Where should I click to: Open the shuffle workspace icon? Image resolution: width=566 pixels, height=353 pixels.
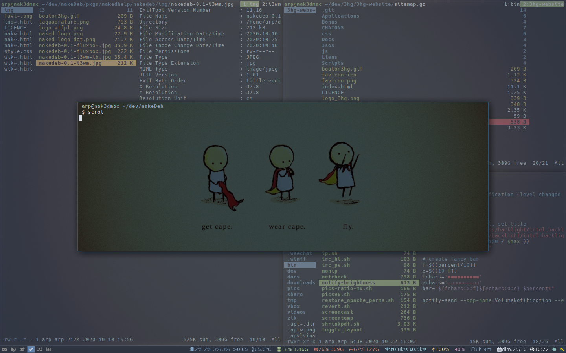pyautogui.click(x=40, y=349)
